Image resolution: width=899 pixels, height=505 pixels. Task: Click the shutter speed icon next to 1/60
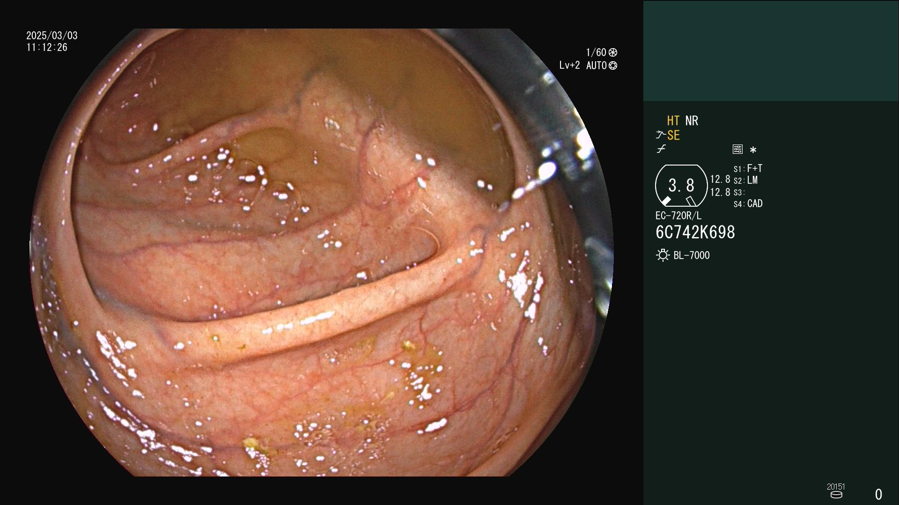click(x=613, y=52)
